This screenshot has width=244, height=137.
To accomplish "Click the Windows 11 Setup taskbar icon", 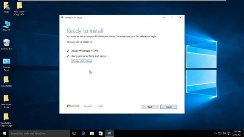I will 109,133.
